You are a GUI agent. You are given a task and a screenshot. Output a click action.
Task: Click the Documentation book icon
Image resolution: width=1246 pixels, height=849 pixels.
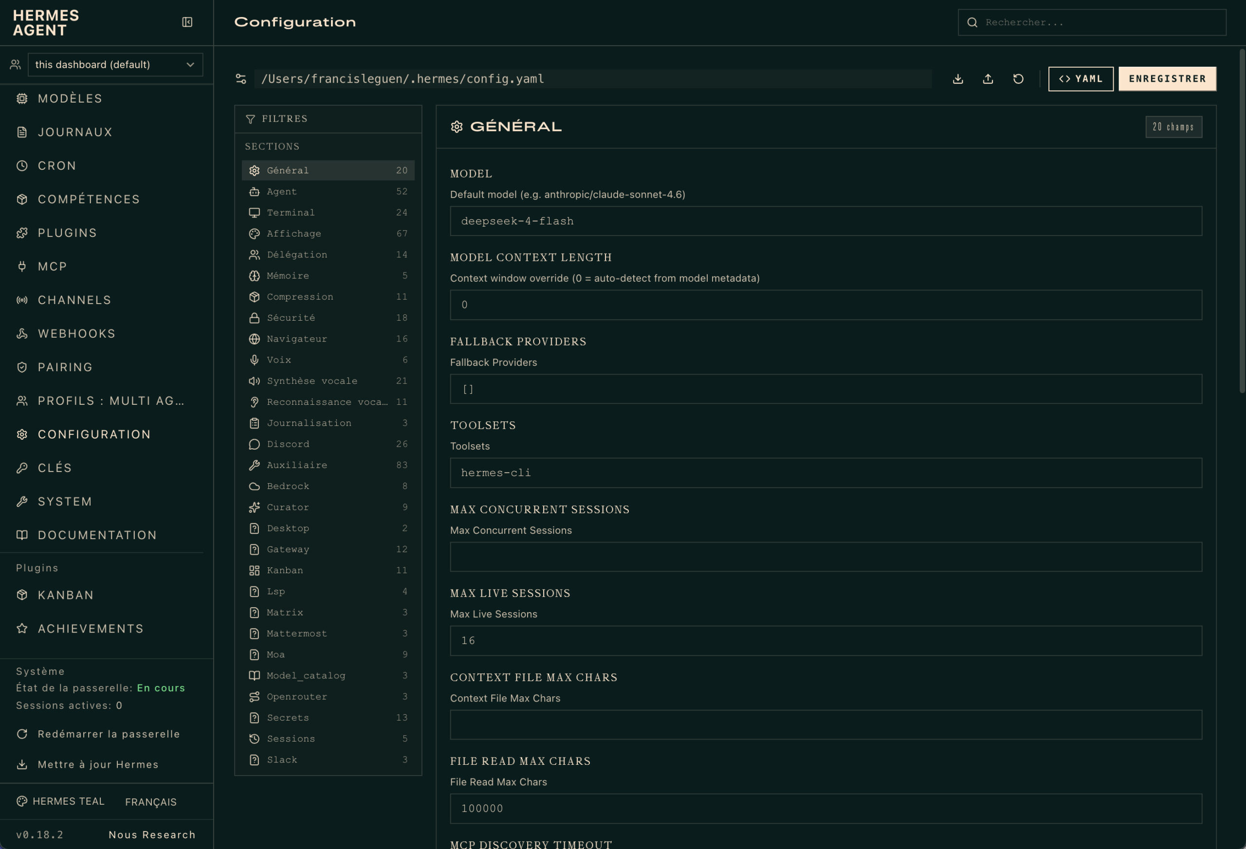click(22, 535)
